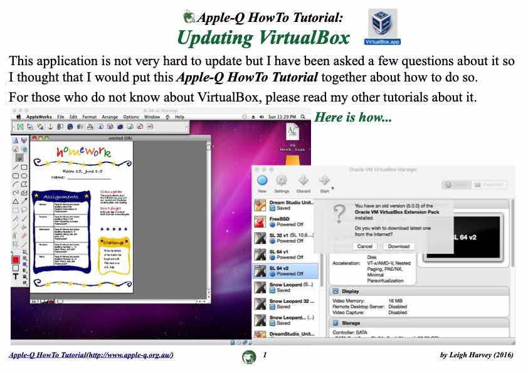Image resolution: width=528 pixels, height=373 pixels.
Task: Select the text tool A in tool palette
Action: point(16,140)
